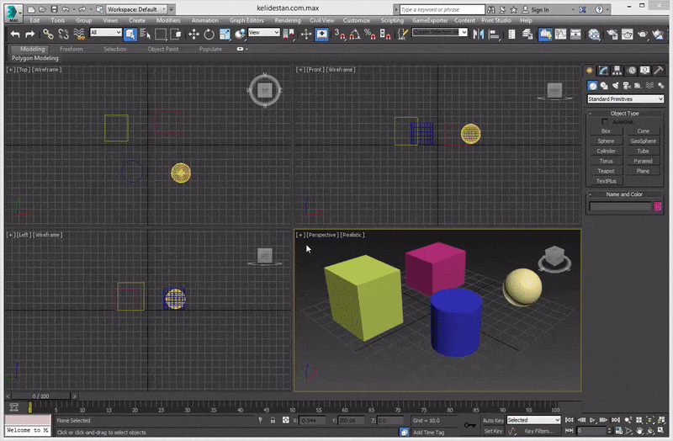Open the Rendering menu

click(288, 20)
